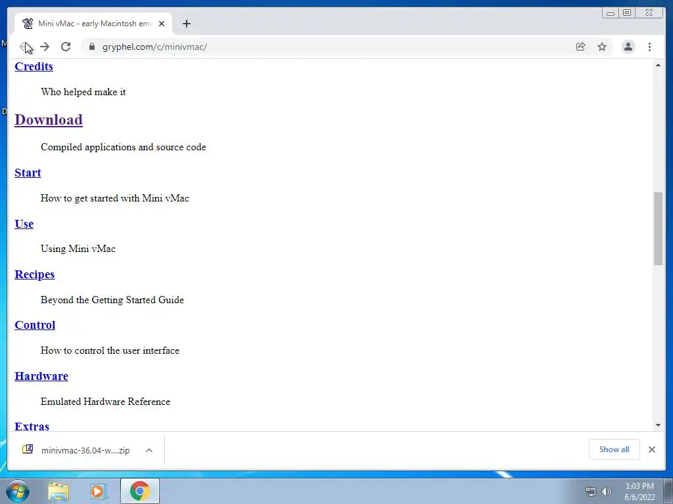The image size is (673, 504).
Task: Go forward with the forward arrow button
Action: (45, 47)
